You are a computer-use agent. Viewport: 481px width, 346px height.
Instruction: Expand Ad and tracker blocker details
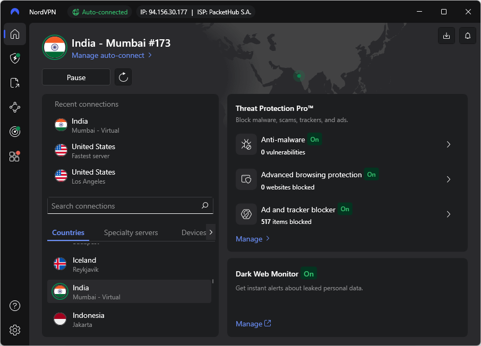click(448, 214)
